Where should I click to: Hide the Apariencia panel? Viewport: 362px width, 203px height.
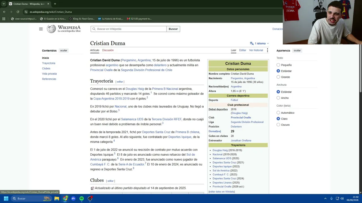pyautogui.click(x=297, y=50)
